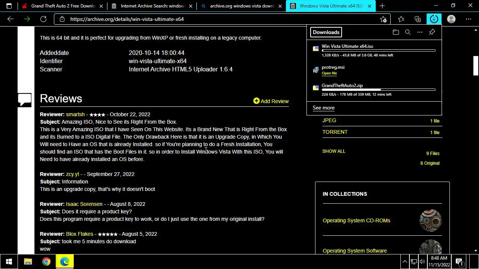479x269 pixels.
Task: Open Operating System Software collection
Action: click(x=355, y=251)
